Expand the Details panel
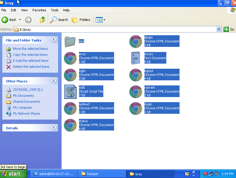Screen dimensions: 236x178 [x=53, y=128]
